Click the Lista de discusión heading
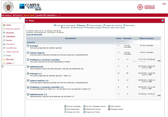The image size is (168, 117). tap(34, 35)
